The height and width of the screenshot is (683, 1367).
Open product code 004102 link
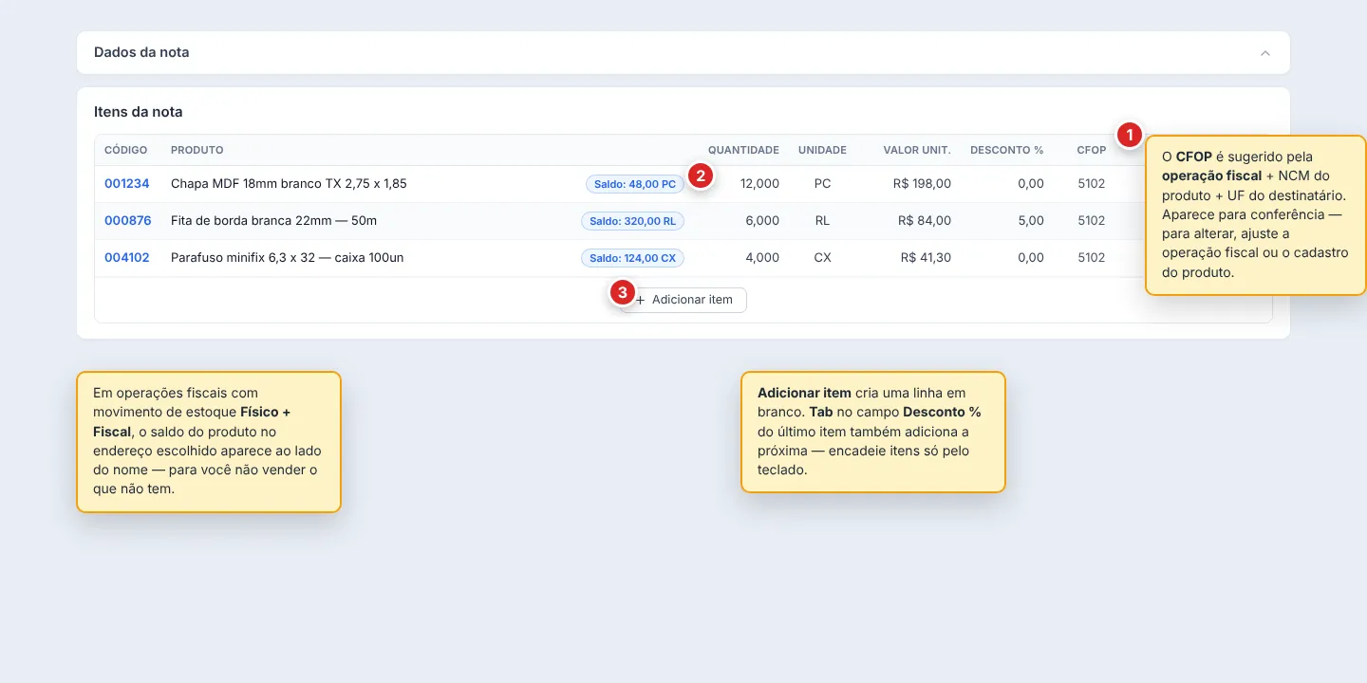point(127,258)
